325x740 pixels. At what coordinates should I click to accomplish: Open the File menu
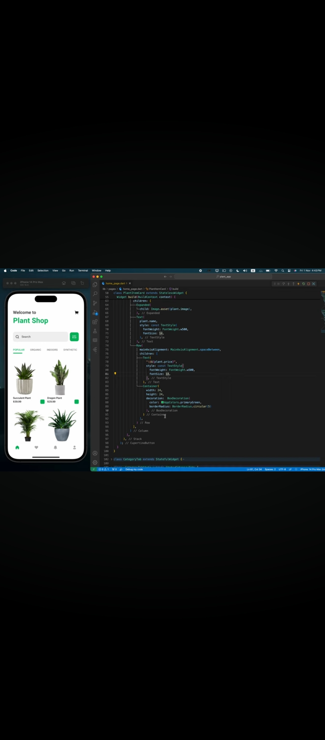[x=23, y=271]
